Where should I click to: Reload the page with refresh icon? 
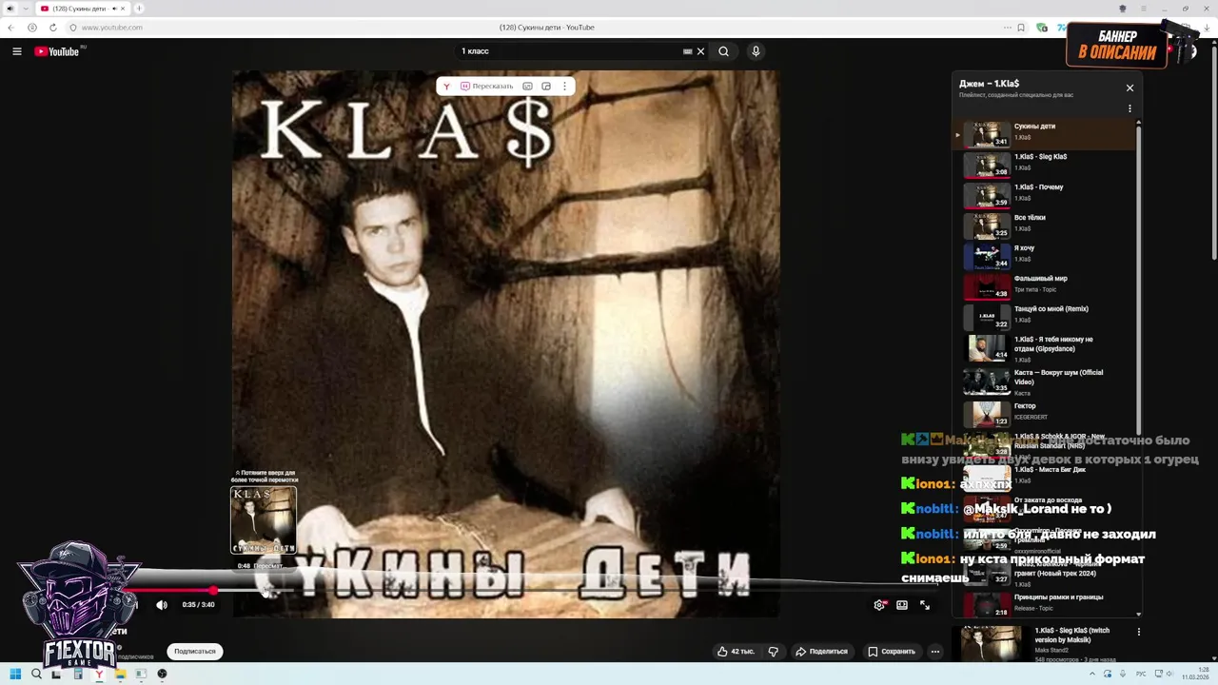pyautogui.click(x=52, y=28)
